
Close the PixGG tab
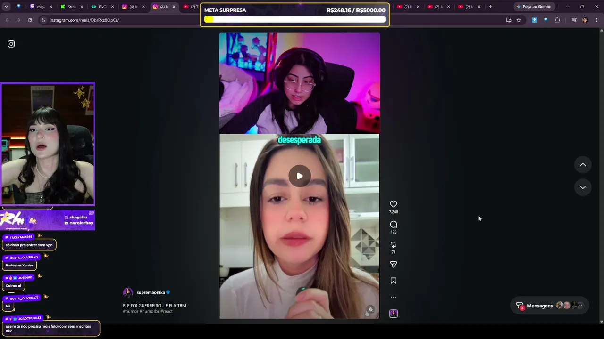[113, 7]
